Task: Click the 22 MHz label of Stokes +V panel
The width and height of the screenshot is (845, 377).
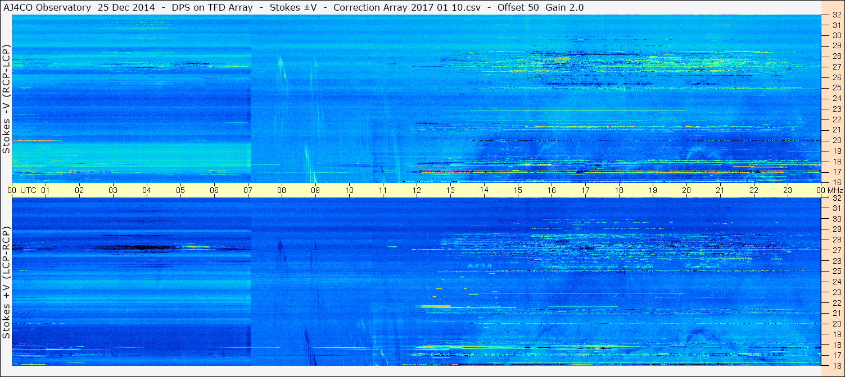Action: click(x=836, y=303)
